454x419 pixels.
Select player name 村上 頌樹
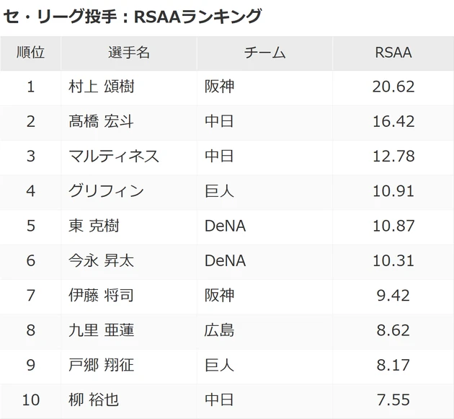[101, 87]
